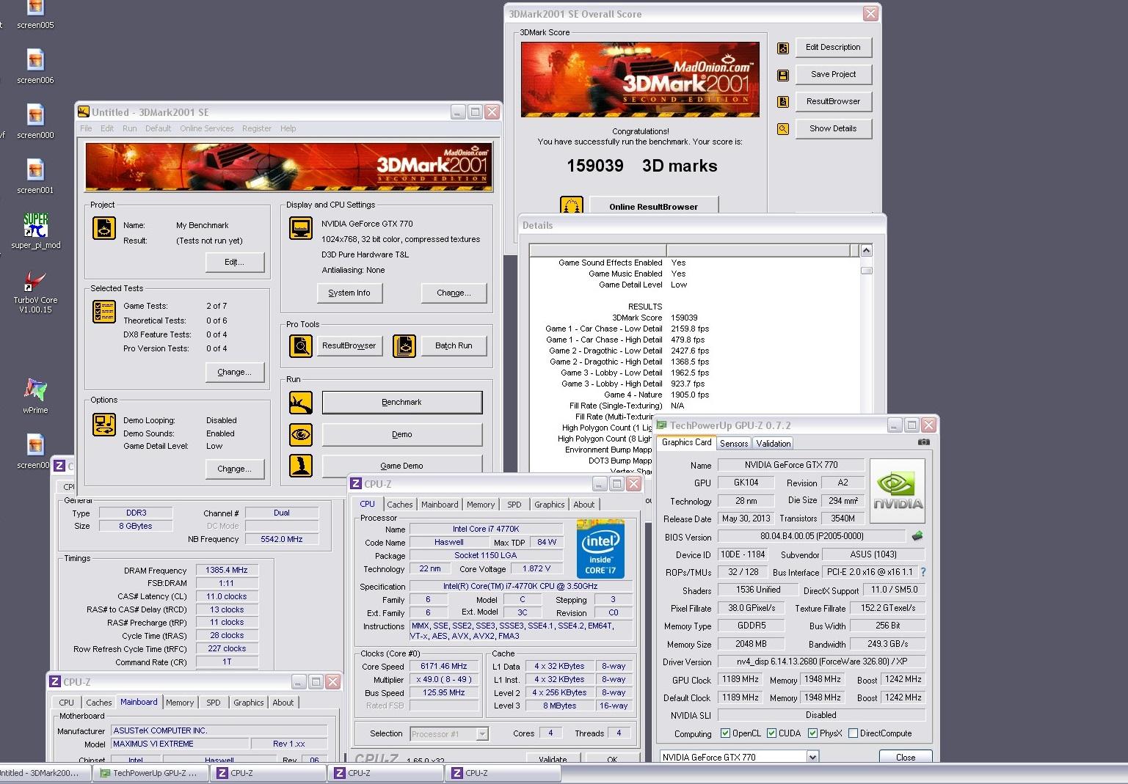Click Change... under Selected Tests
Screen dimensions: 1128x784
[234, 372]
